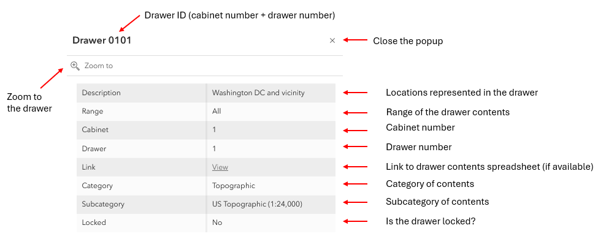Click the Drawer 0101 popup title
The height and width of the screenshot is (236, 598).
pos(102,40)
